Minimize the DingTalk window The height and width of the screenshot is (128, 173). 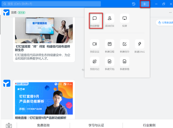156,4
